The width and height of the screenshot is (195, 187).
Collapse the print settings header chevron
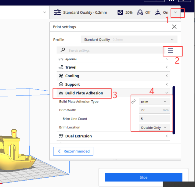[x=176, y=12]
